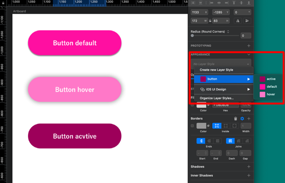Open the fill color swatch

coord(201,105)
